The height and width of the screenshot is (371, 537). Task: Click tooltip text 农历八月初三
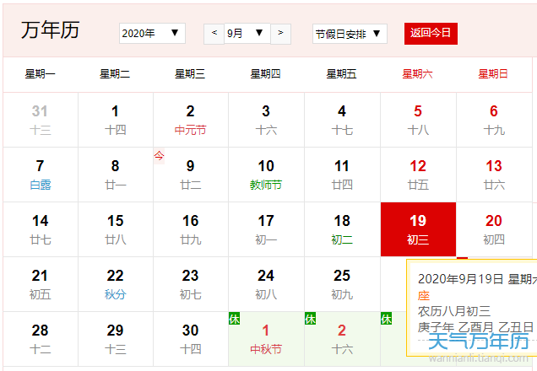click(454, 311)
